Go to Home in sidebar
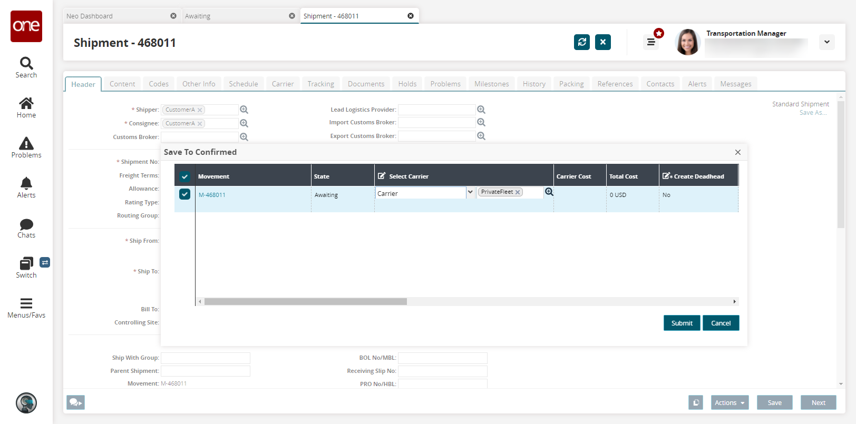The height and width of the screenshot is (424, 856). [x=26, y=107]
